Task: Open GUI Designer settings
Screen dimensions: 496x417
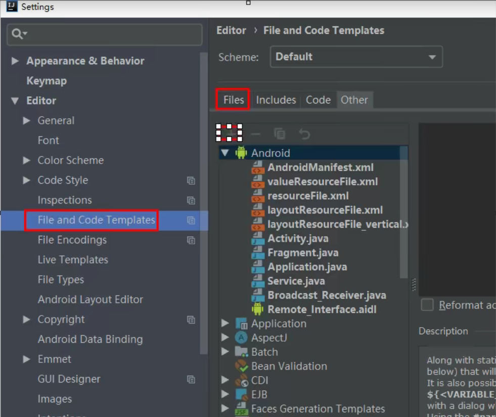Action: pyautogui.click(x=69, y=379)
